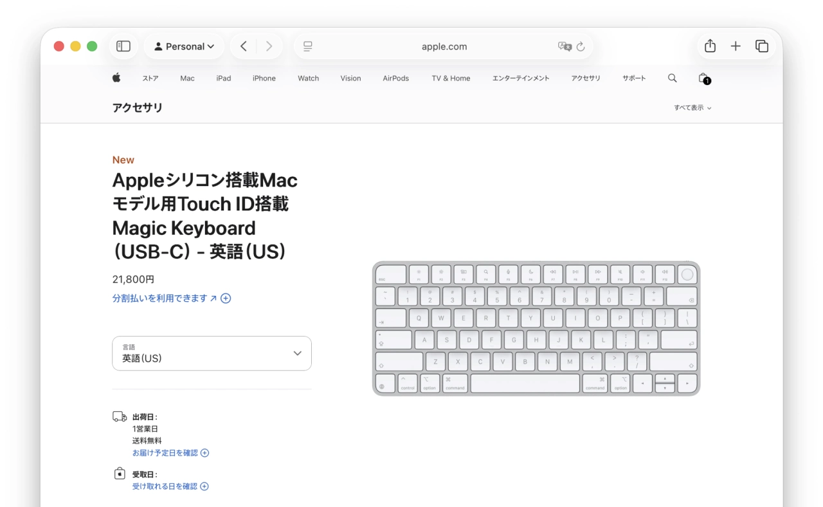Click the アクセサリ section heading
The image size is (823, 507).
[138, 107]
